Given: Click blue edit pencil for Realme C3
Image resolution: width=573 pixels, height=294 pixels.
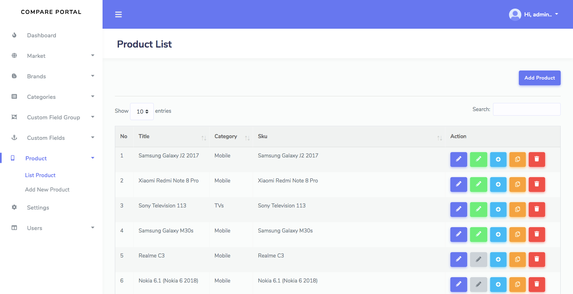Looking at the screenshot, I should pos(459,260).
